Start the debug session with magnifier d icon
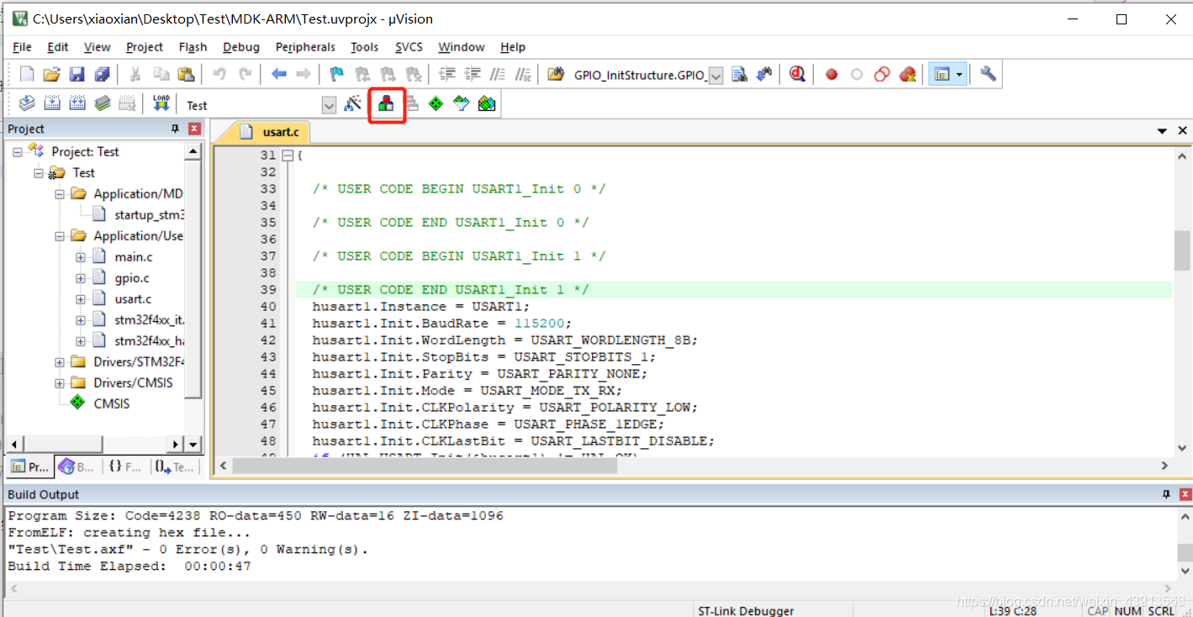1193x617 pixels. (797, 74)
